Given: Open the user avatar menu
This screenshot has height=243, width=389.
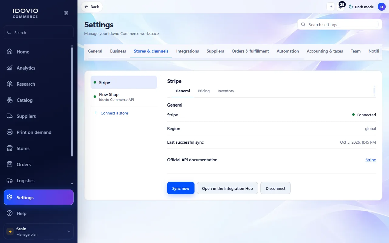Looking at the screenshot, I should click(382, 7).
